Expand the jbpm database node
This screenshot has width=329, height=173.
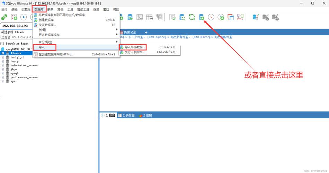coord(3,69)
